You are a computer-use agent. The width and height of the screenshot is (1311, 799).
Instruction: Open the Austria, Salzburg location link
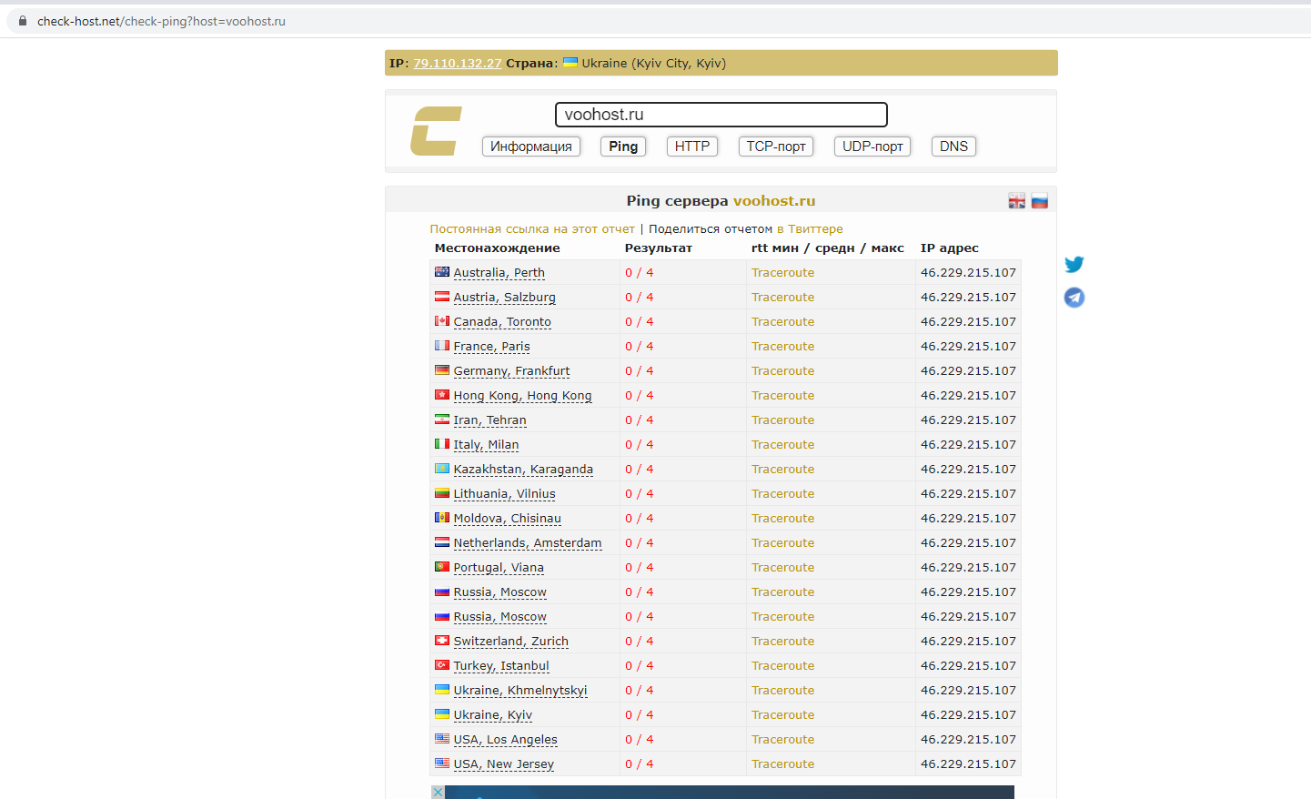point(505,298)
